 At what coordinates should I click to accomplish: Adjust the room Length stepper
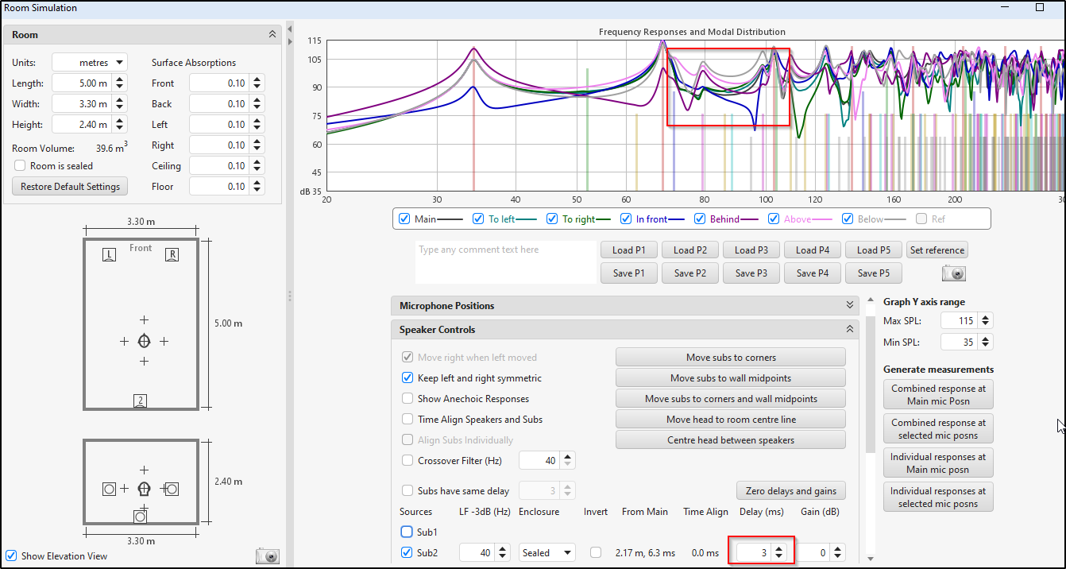pyautogui.click(x=119, y=83)
